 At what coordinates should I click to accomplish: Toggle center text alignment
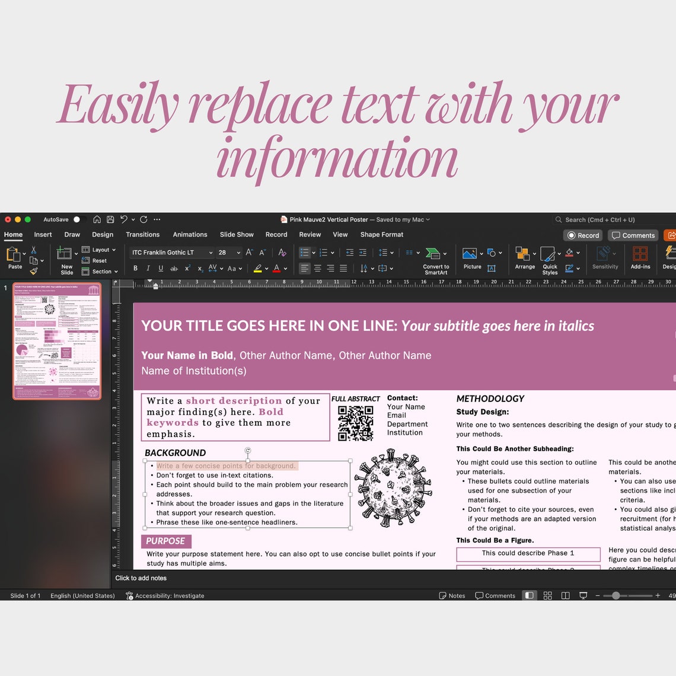[318, 268]
